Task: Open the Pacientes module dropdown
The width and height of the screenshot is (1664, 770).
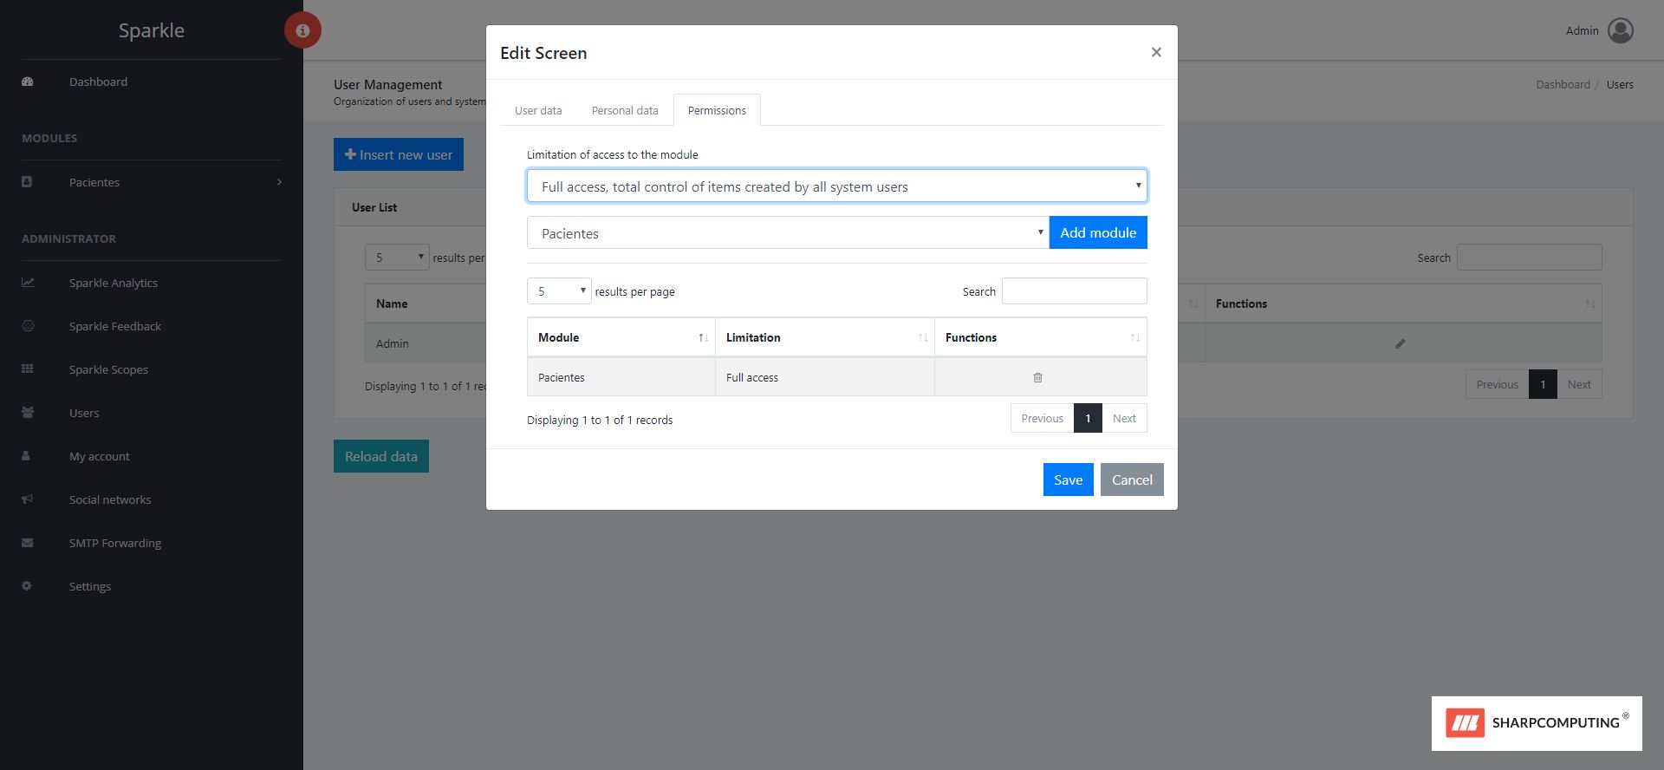Action: pos(787,233)
